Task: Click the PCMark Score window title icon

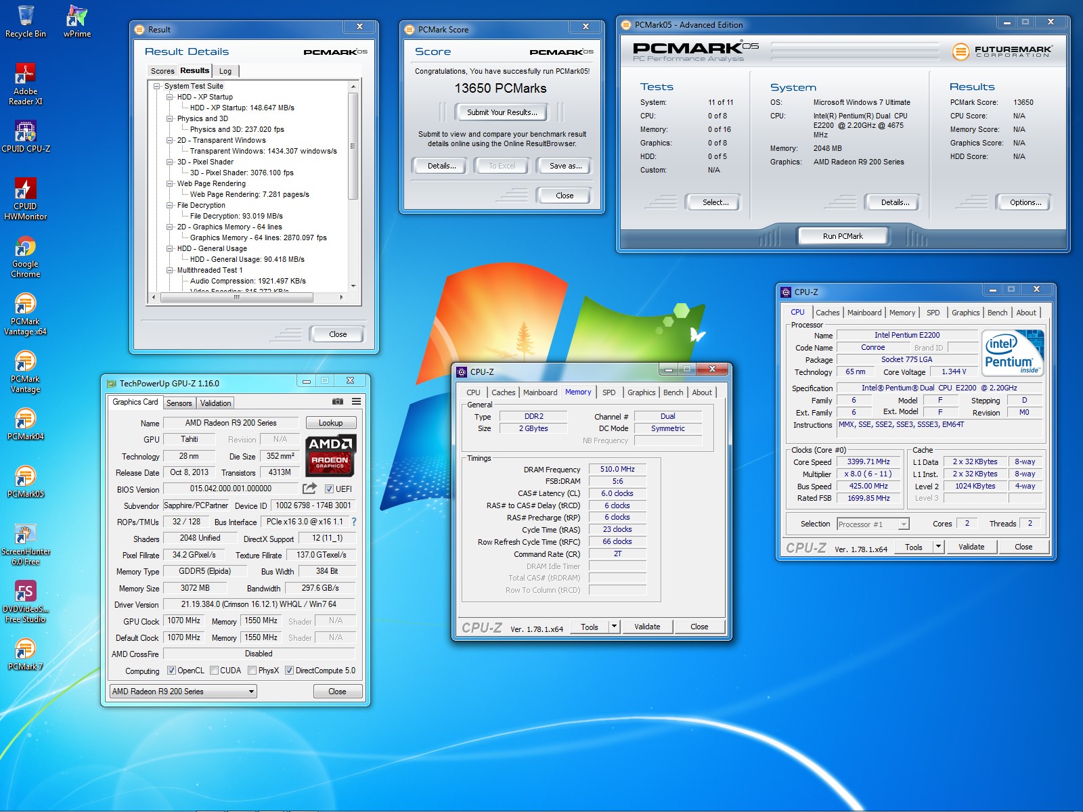Action: point(409,29)
